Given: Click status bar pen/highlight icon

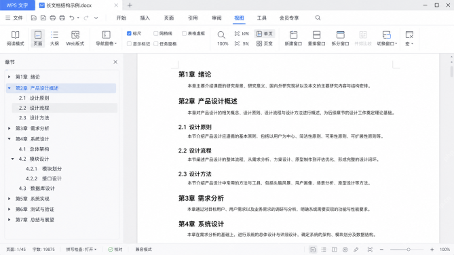Looking at the screenshot, I should point(356,249).
